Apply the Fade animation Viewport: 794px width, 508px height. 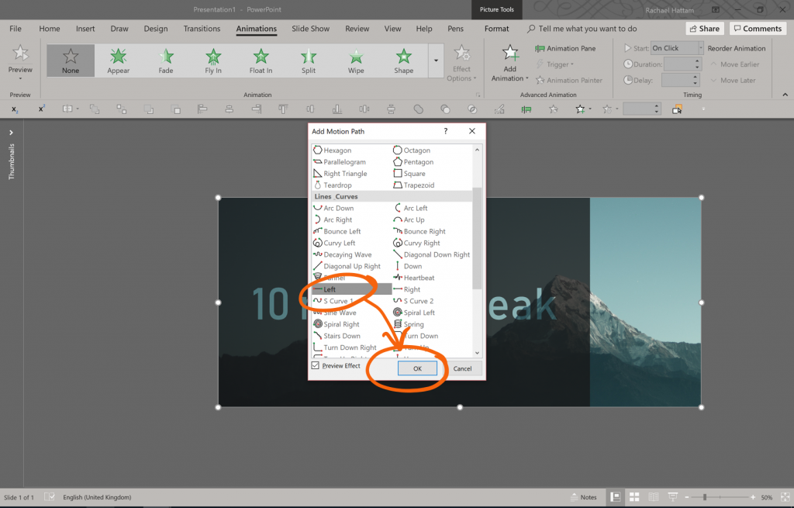click(165, 60)
